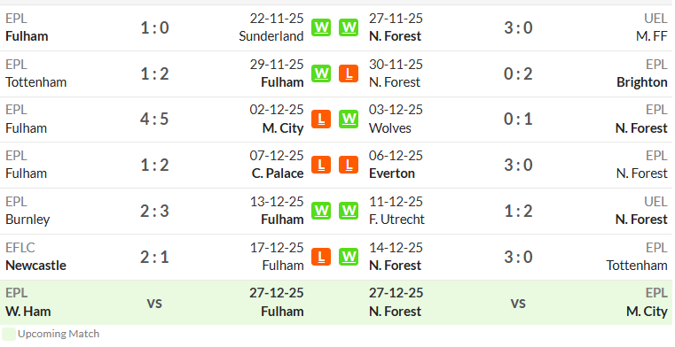Click the win badge beside 14-12-25 N. Forest

[x=349, y=257]
